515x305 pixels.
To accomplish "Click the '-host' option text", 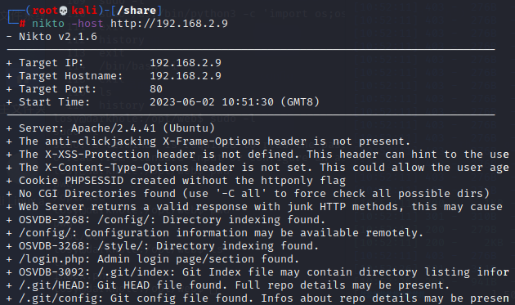I will (x=87, y=24).
